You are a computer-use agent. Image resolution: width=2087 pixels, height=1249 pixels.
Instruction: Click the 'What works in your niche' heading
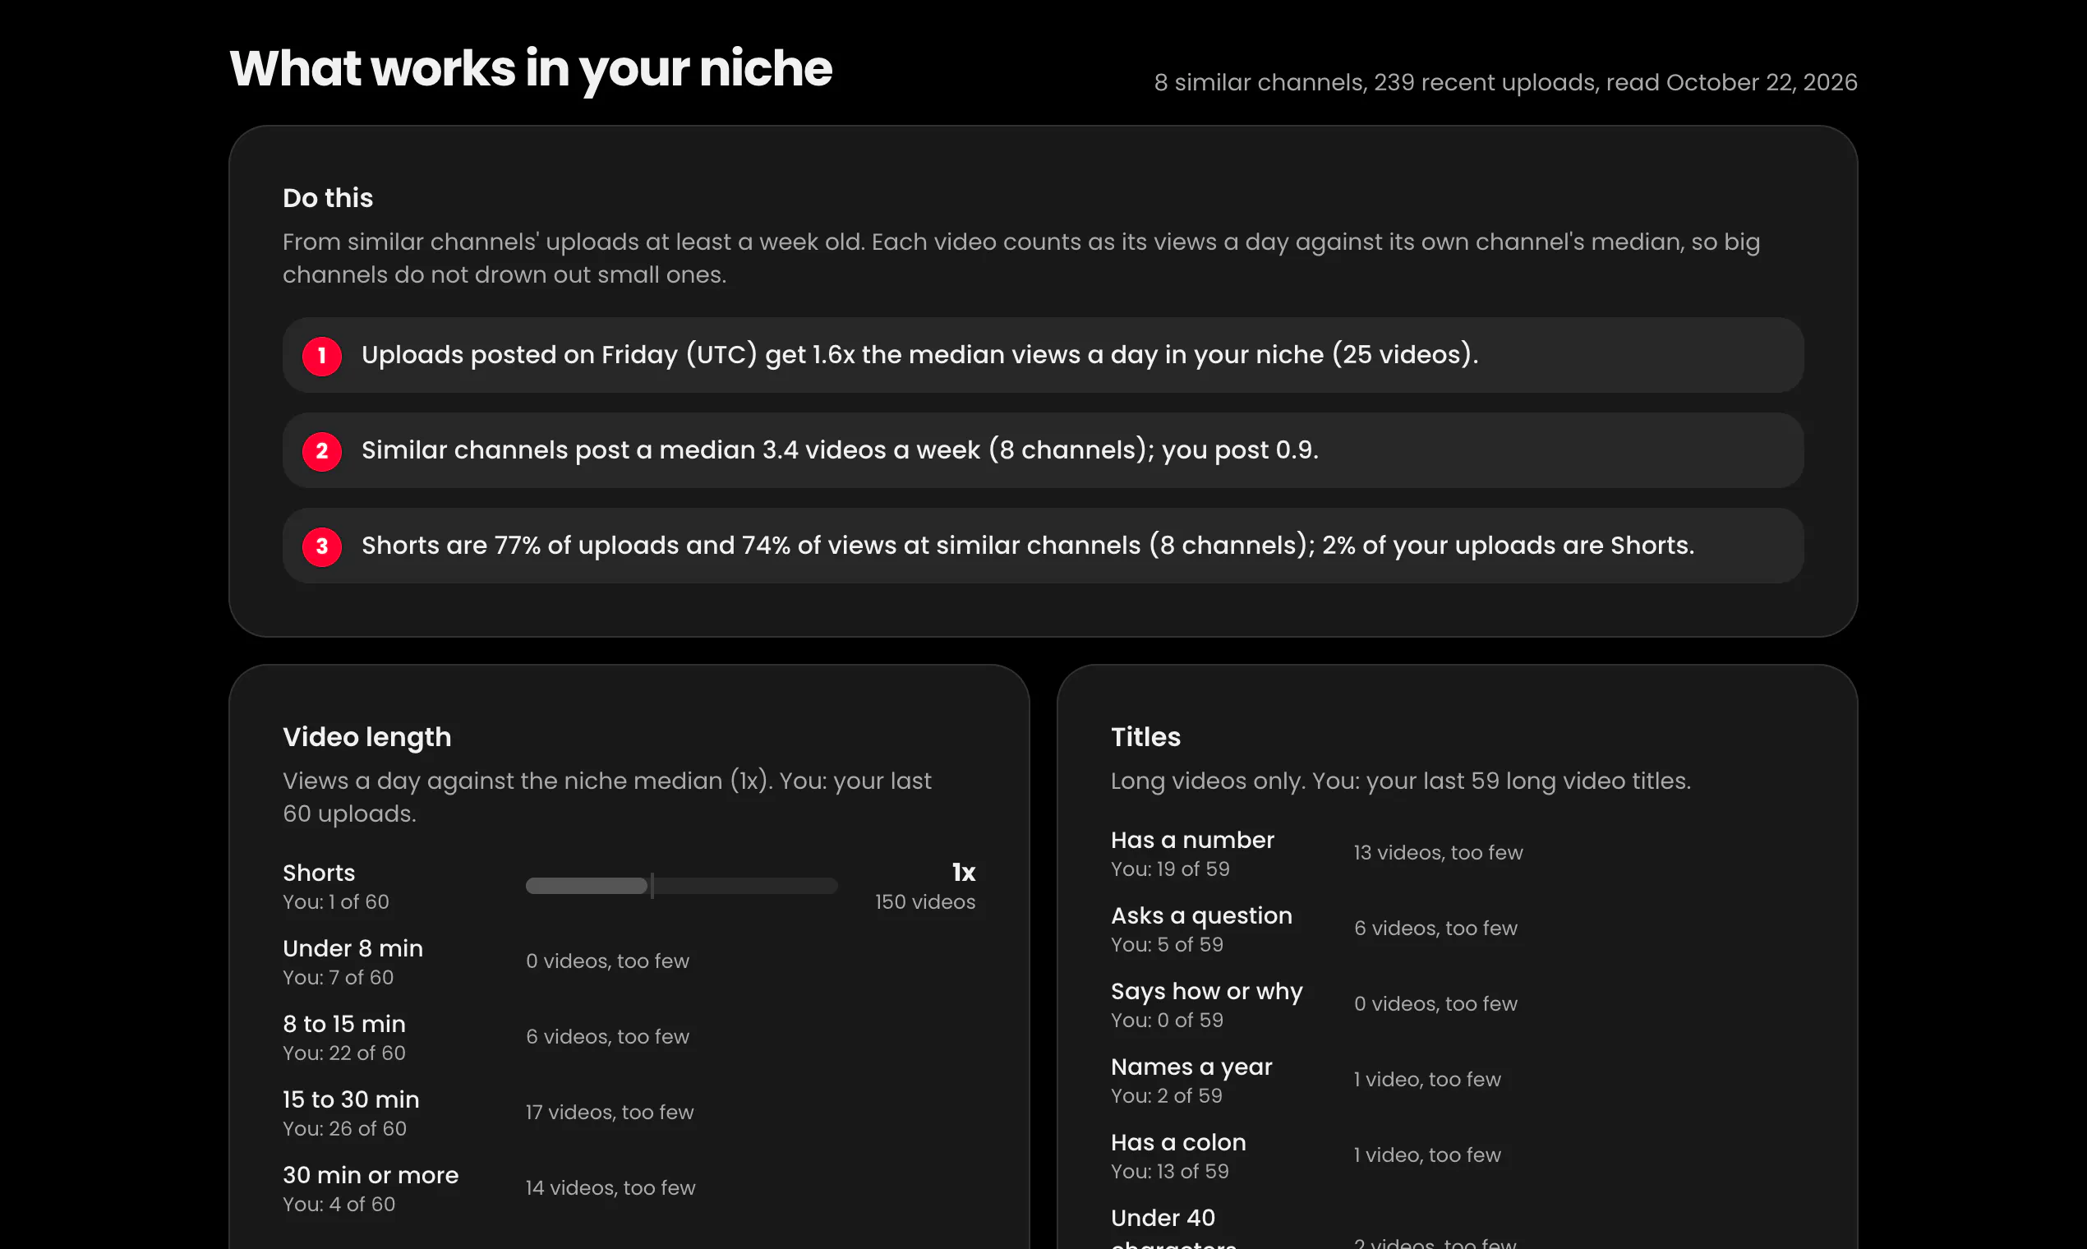(x=530, y=68)
